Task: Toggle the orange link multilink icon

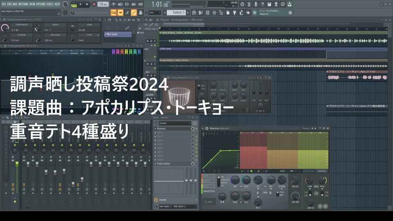Action: [134, 13]
